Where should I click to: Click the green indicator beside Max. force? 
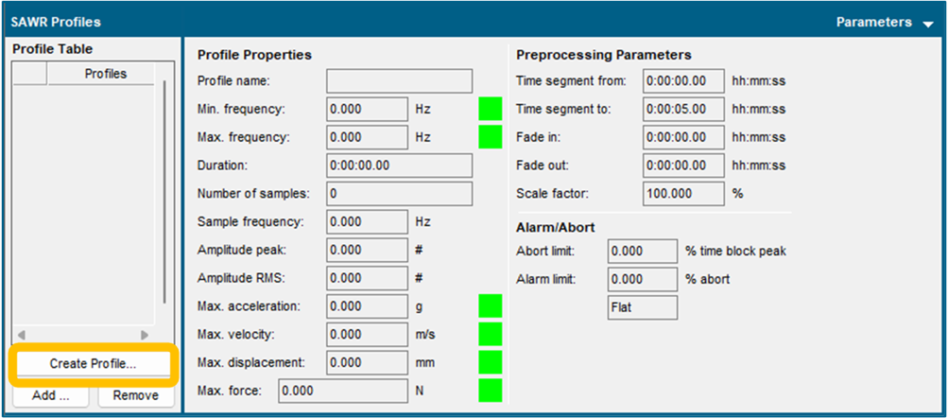[491, 390]
